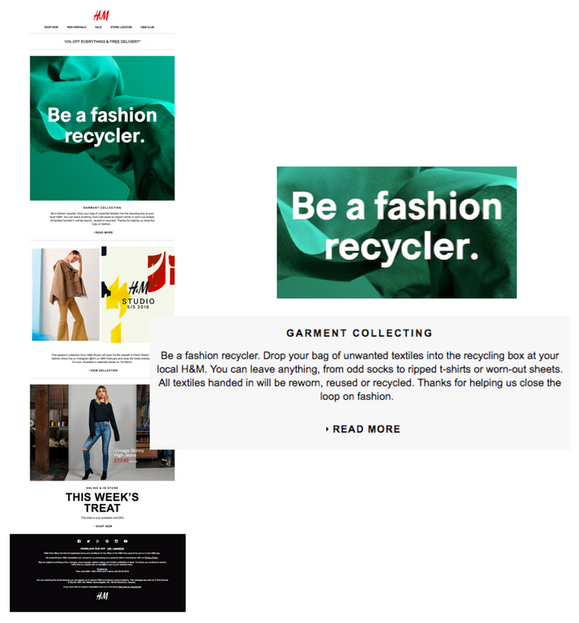
Task: Go to the H&M Club menu item
Action: [x=147, y=27]
